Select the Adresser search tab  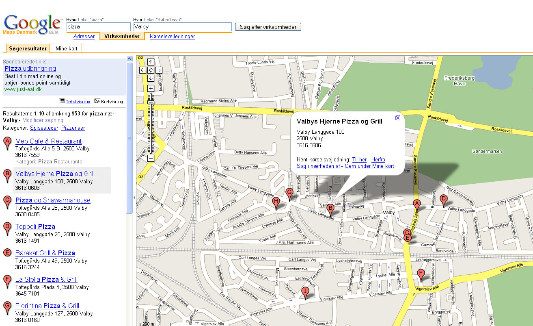84,37
